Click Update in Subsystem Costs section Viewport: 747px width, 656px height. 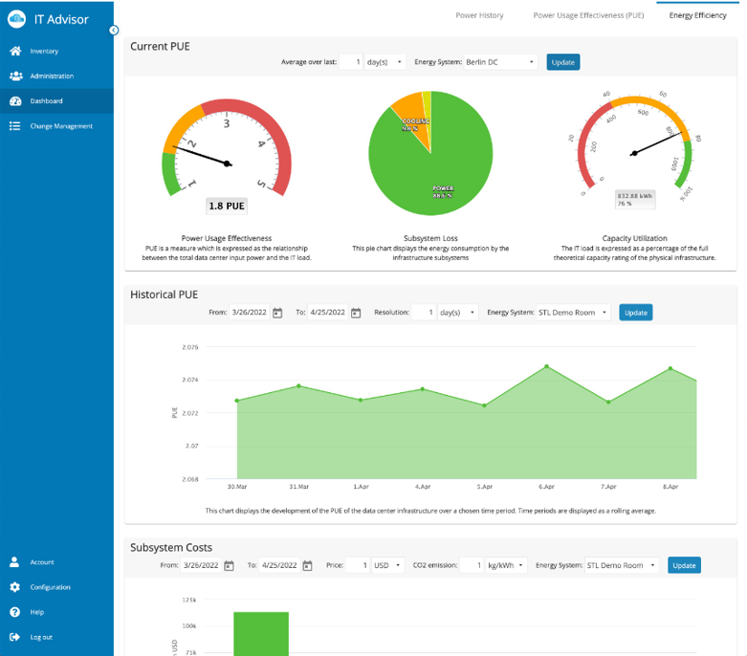click(x=684, y=565)
